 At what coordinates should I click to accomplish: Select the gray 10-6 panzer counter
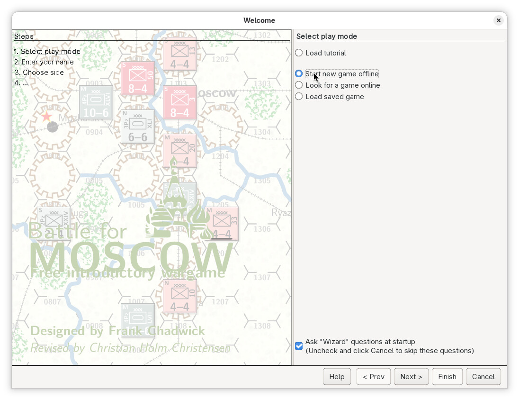(96, 102)
